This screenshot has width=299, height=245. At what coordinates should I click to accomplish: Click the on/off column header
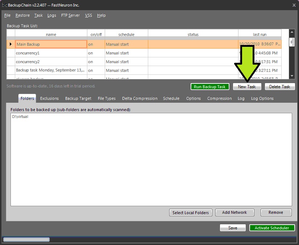tap(96, 34)
